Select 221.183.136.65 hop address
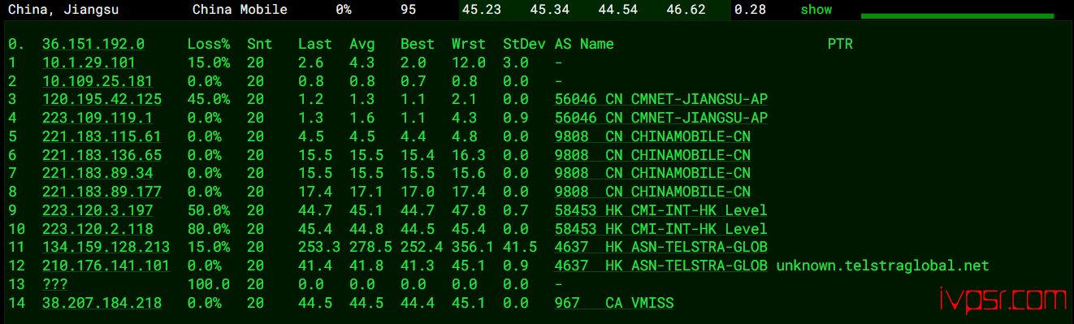The width and height of the screenshot is (1074, 324). [x=102, y=155]
